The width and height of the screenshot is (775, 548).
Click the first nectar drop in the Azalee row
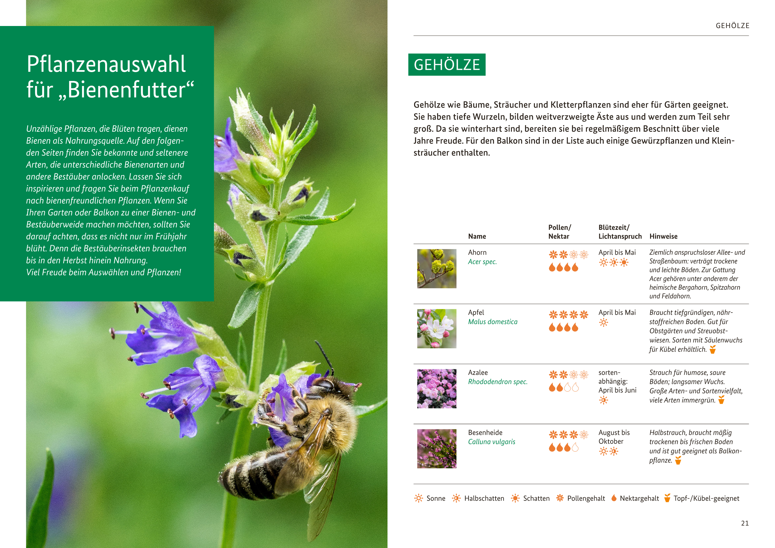(x=552, y=387)
